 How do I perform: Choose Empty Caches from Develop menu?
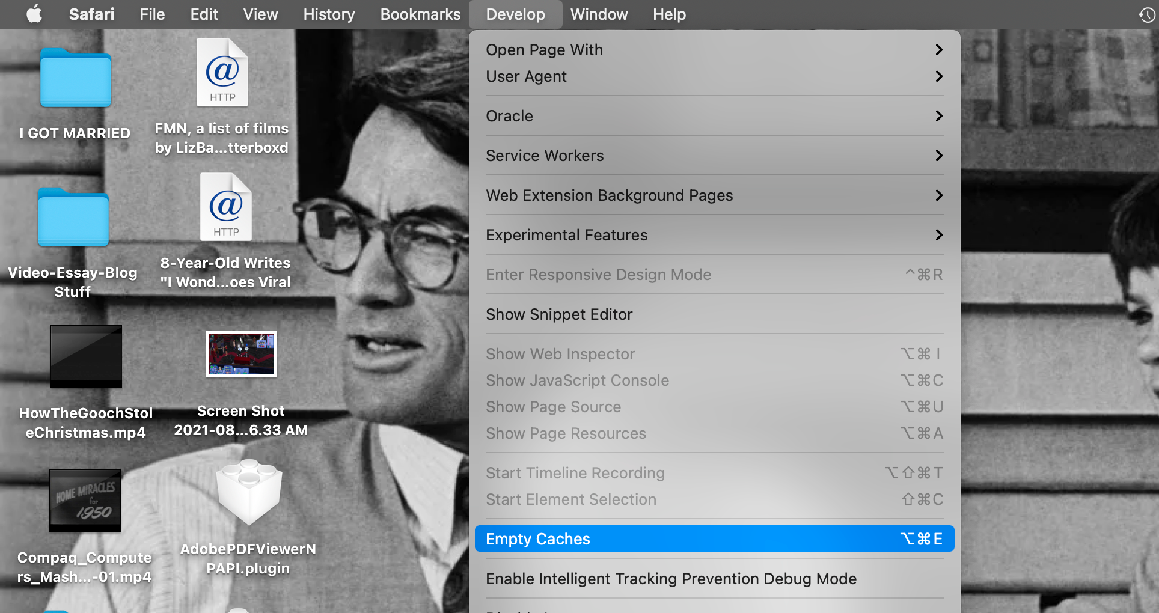point(714,539)
